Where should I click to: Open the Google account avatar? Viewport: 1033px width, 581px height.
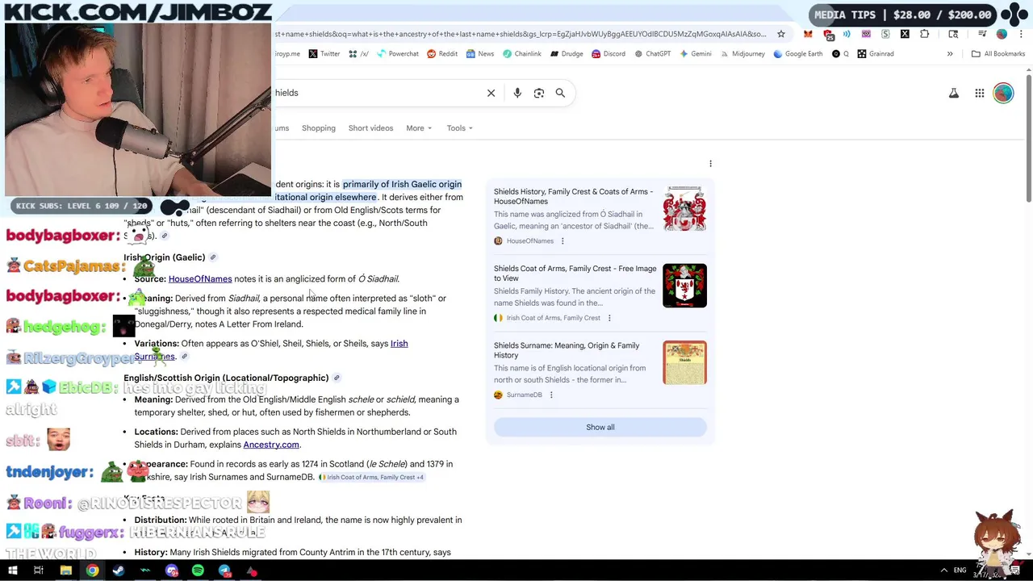[x=1003, y=93]
